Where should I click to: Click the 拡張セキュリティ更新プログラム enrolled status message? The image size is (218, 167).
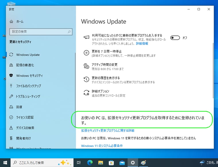coord(143,120)
